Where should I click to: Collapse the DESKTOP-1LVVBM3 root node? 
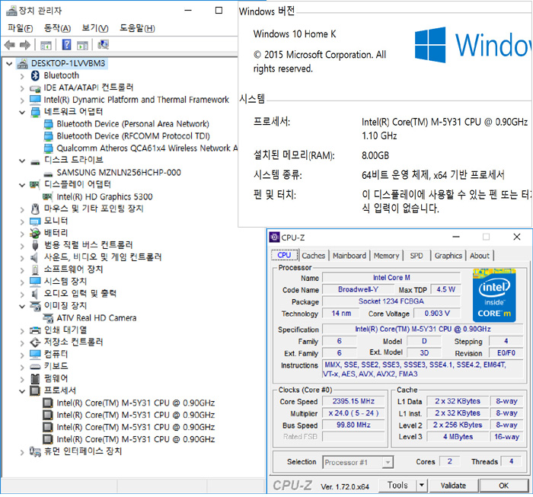(x=9, y=63)
